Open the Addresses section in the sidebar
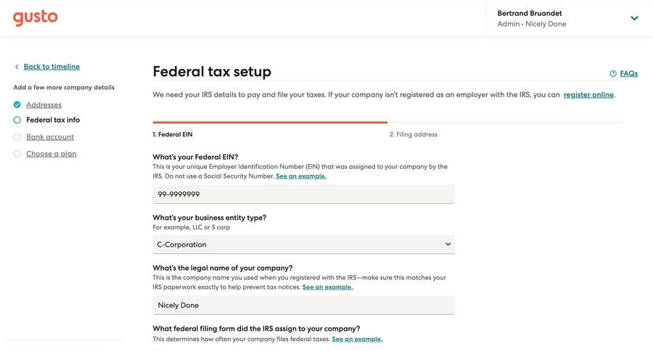The width and height of the screenshot is (653, 351). pos(44,104)
